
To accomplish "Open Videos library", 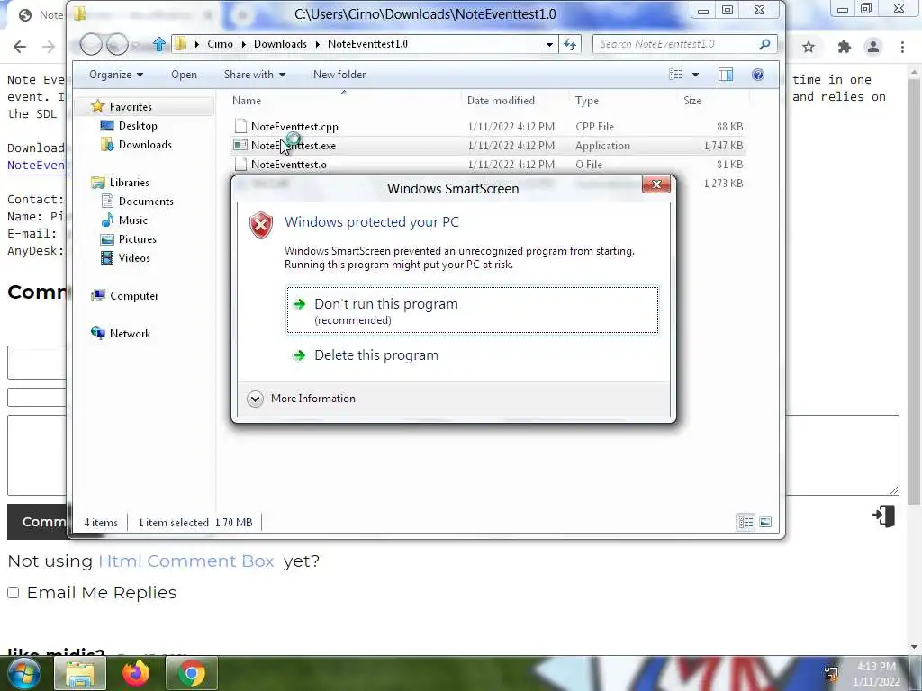I will pos(134,258).
